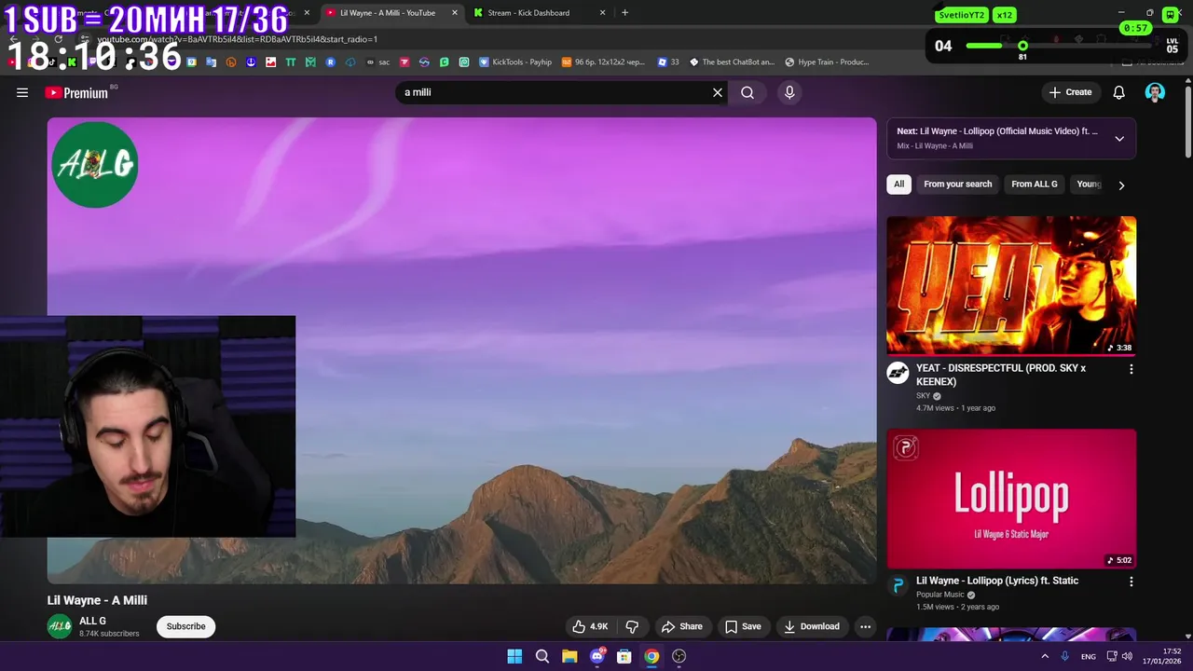Screen dimensions: 1193x671
Task: Open the YEAT - DISRESPECTFUL video thumbnail
Action: coord(1011,285)
